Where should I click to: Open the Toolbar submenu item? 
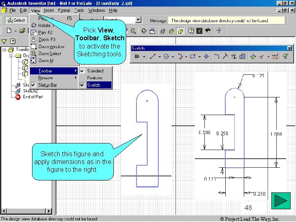(x=54, y=71)
